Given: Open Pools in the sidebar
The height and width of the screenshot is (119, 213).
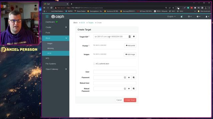Looking at the screenshot, I should [x=56, y=33].
